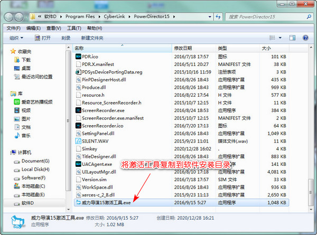Click Program Files in the address breadcrumb
Screen dimensions: 317x235
[x=80, y=16]
